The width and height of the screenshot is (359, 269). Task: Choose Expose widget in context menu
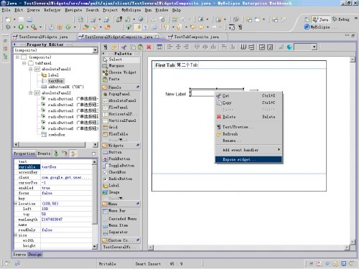(x=248, y=159)
